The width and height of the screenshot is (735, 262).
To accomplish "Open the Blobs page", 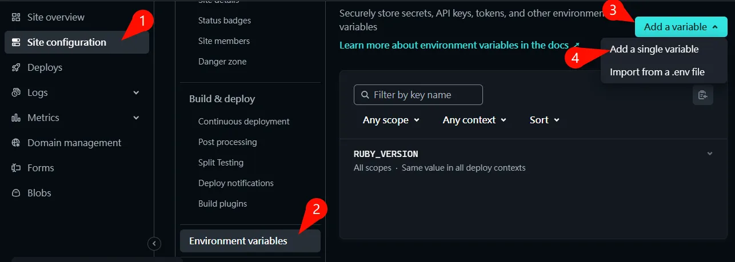I will [x=39, y=193].
